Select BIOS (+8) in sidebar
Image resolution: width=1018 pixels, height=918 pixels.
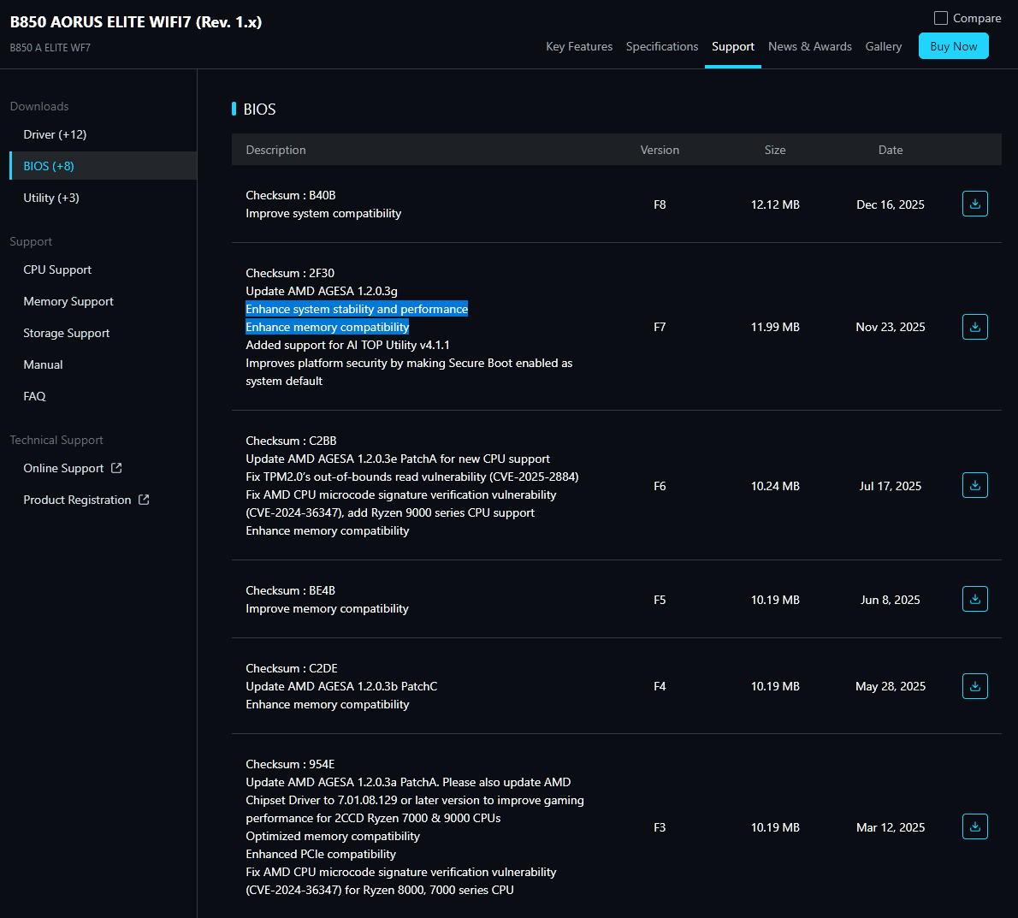[104, 166]
